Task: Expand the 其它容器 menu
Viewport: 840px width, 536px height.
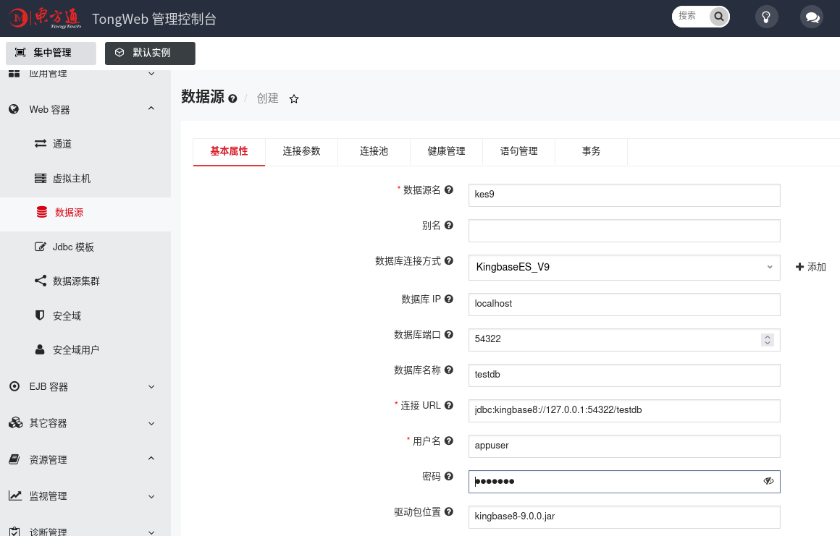Action: coord(151,424)
